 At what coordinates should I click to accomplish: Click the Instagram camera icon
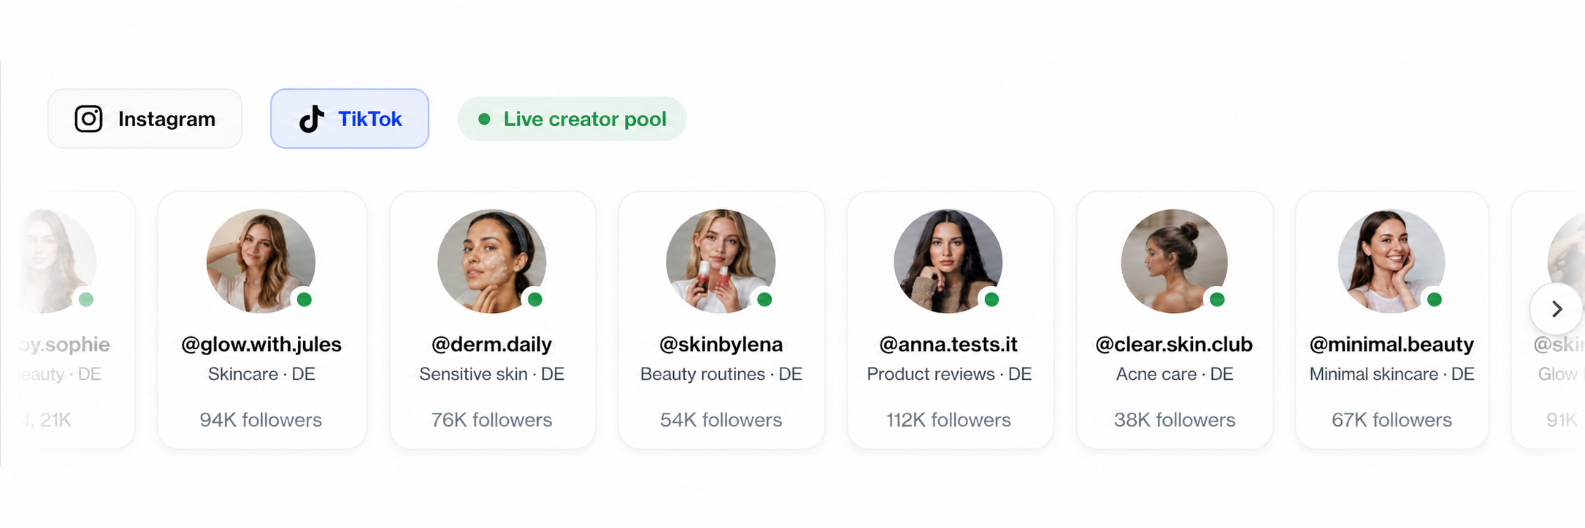[88, 119]
